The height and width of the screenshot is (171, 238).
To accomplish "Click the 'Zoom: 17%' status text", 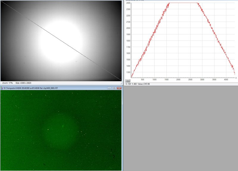I will click(7, 83).
